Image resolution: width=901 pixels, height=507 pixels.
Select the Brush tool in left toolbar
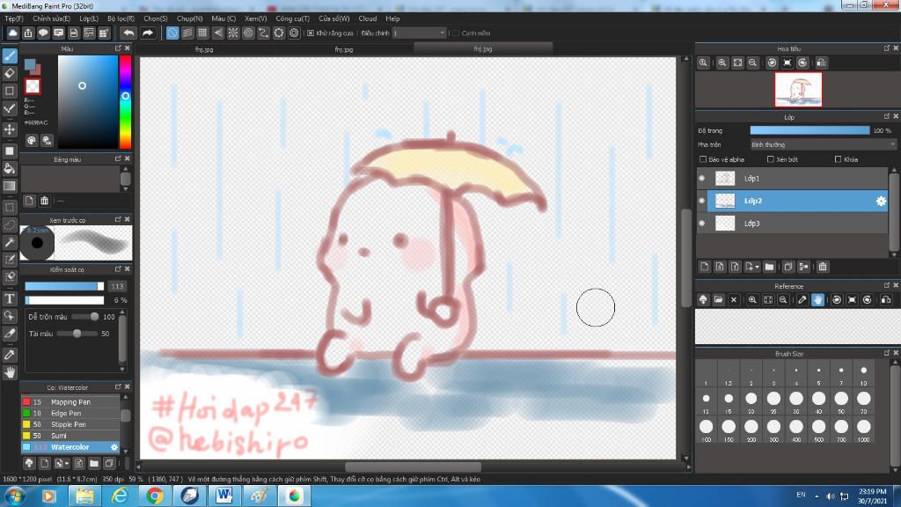click(x=9, y=55)
